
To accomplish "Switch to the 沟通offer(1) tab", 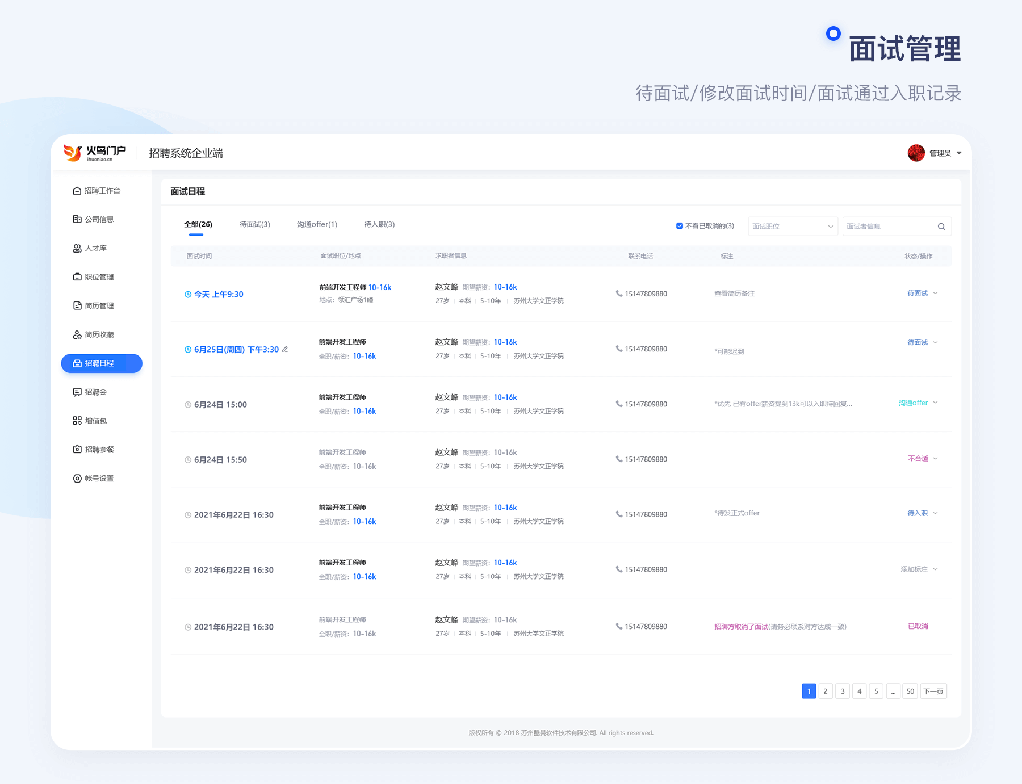I will 317,224.
